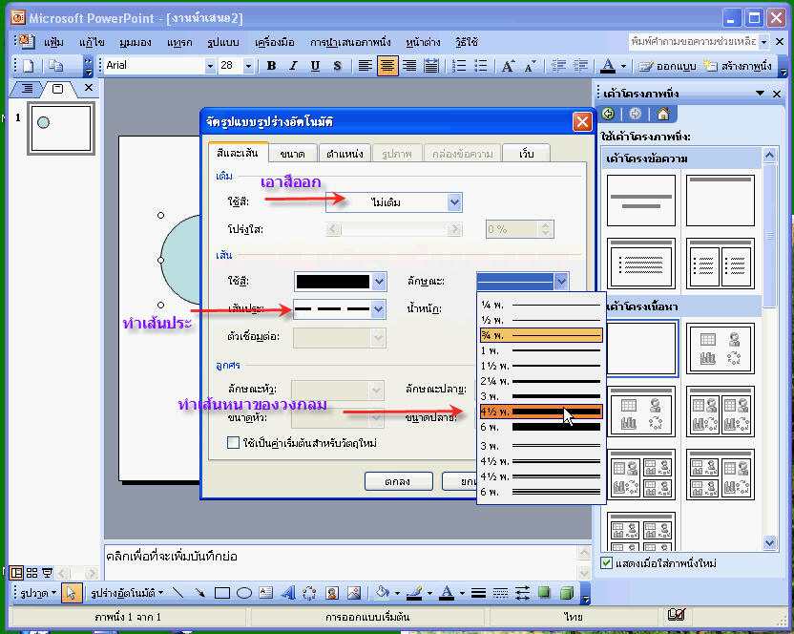
Task: Choose the Select Objects pointer tool
Action: tap(72, 592)
